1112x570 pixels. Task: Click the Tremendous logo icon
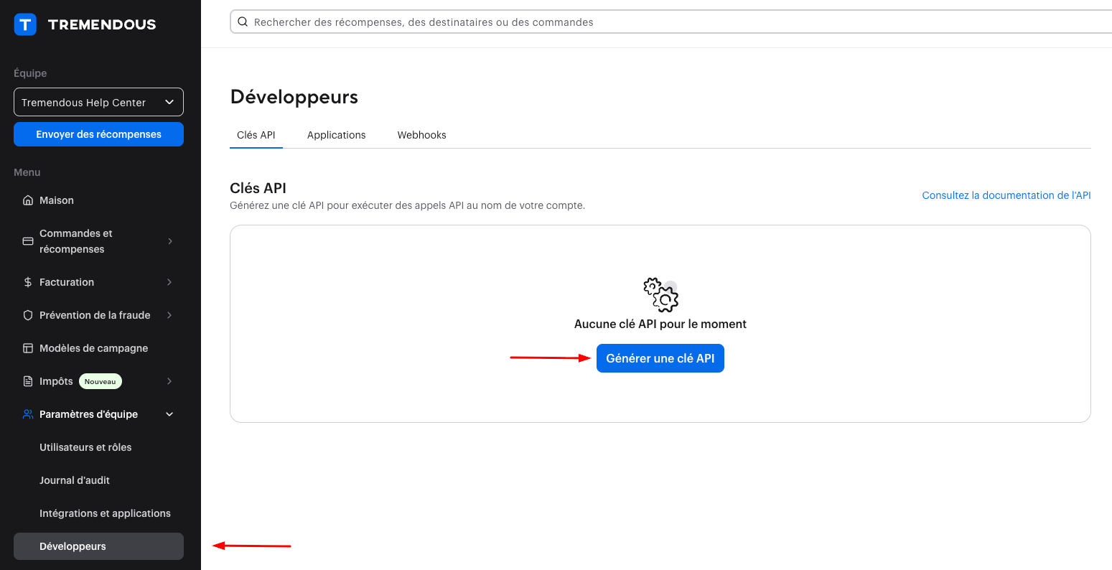[25, 24]
